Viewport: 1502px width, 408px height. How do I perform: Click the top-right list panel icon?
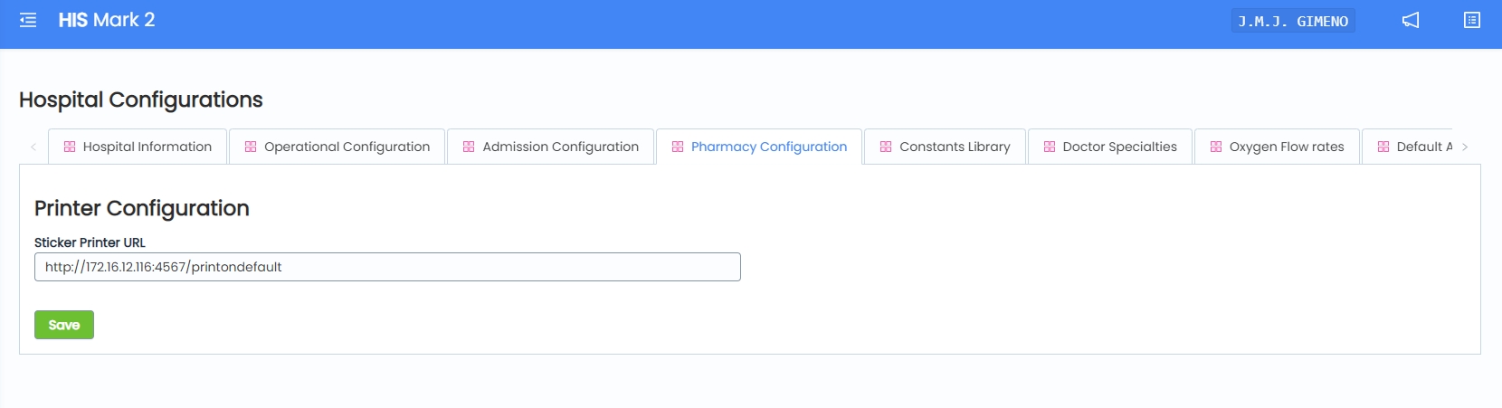(x=1472, y=20)
